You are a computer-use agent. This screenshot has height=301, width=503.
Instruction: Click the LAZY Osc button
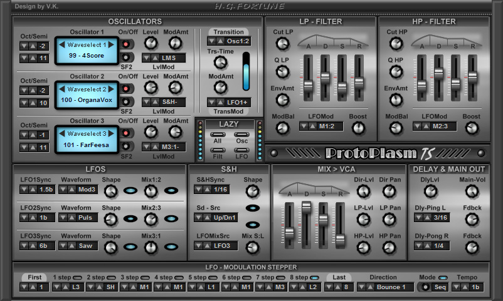[x=241, y=135]
